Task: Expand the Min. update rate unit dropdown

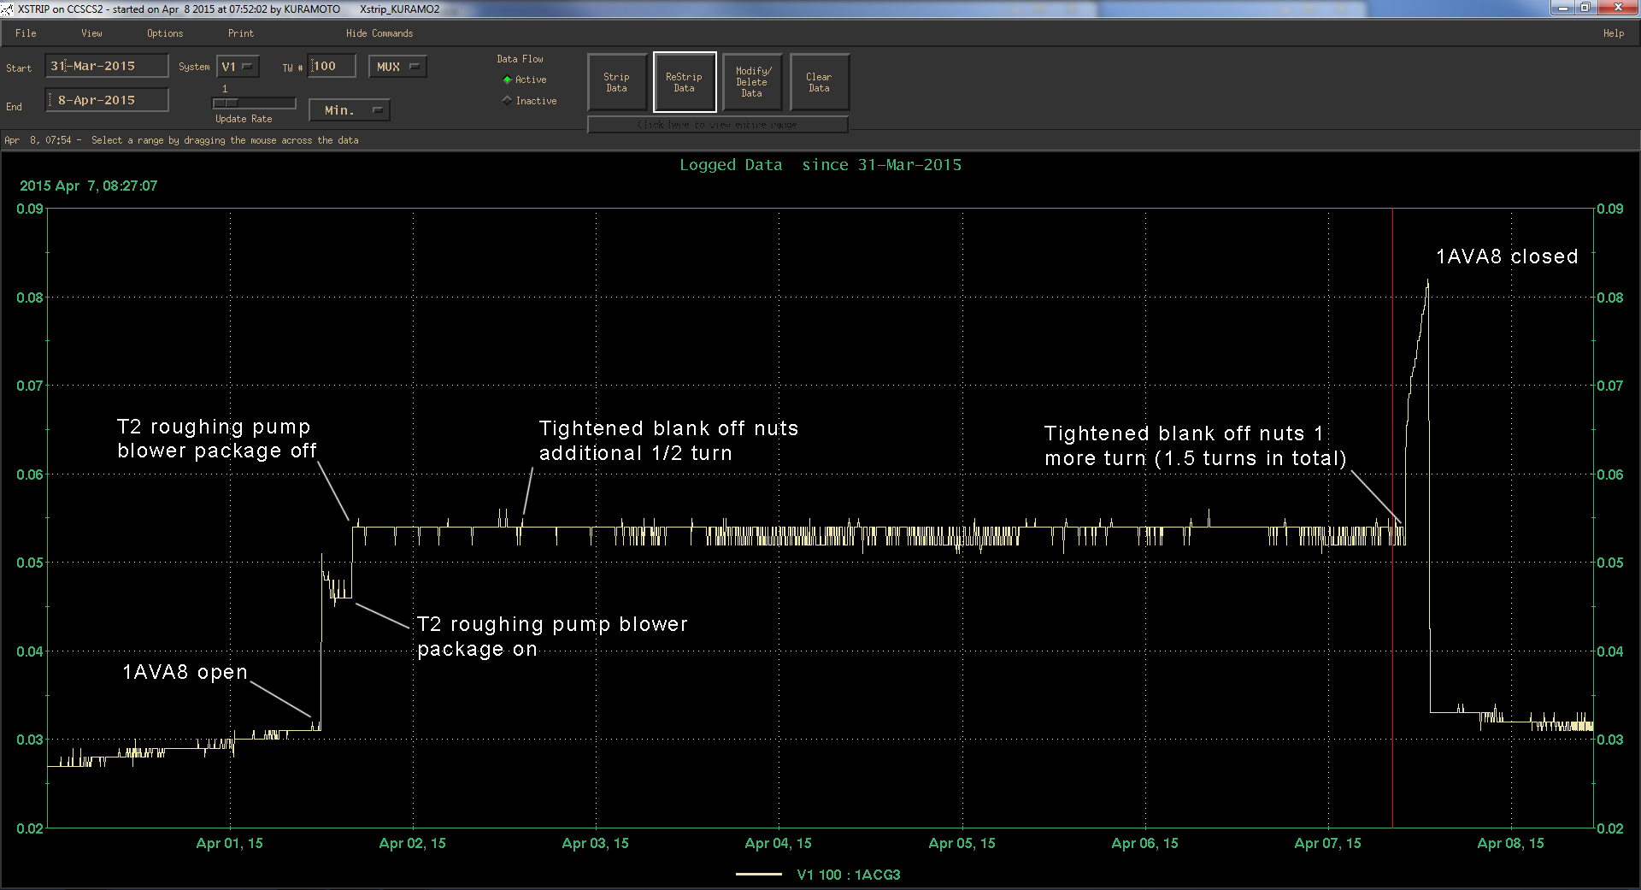Action: [350, 110]
